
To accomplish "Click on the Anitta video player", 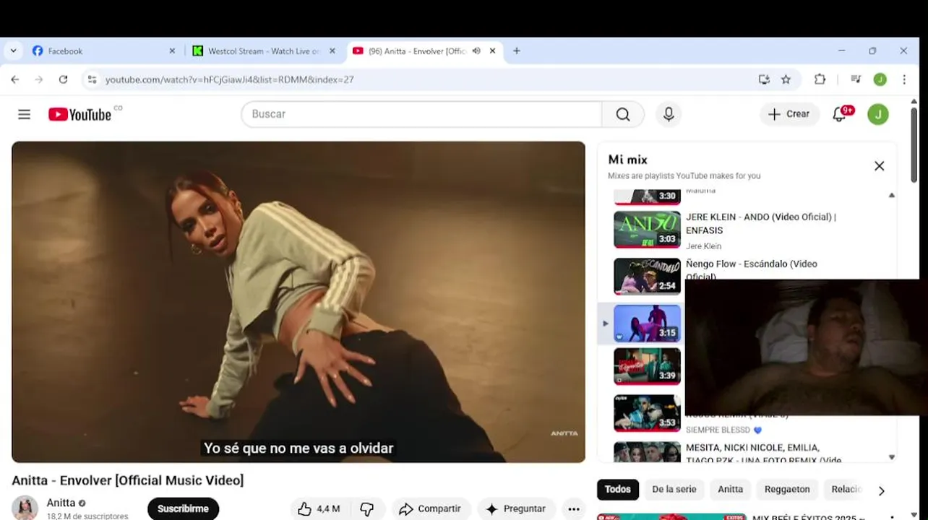I will (298, 302).
